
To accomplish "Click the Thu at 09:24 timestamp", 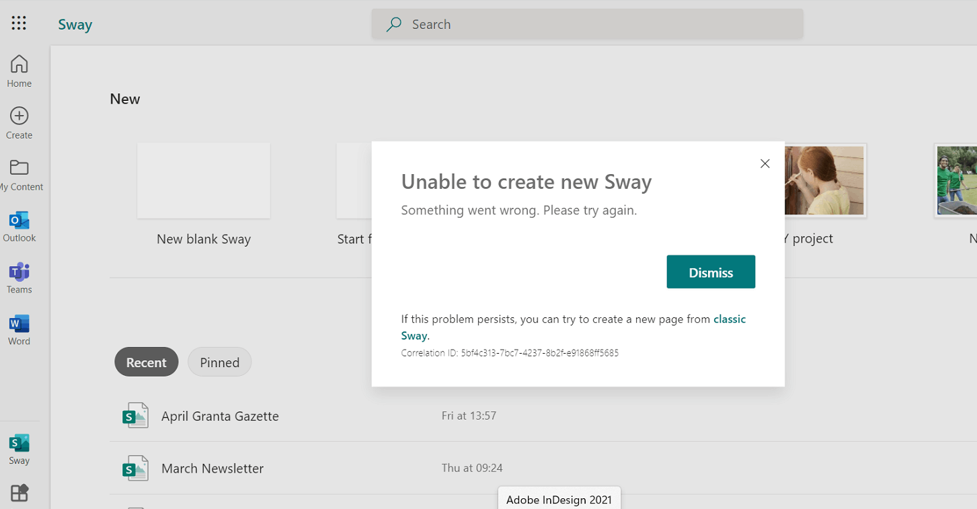I will tap(472, 468).
